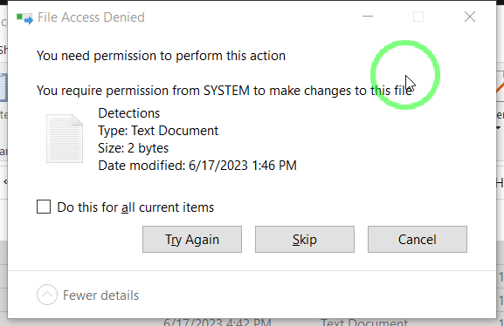Image resolution: width=504 pixels, height=326 pixels.
Task: Click the Fewer details label
Action: (101, 295)
